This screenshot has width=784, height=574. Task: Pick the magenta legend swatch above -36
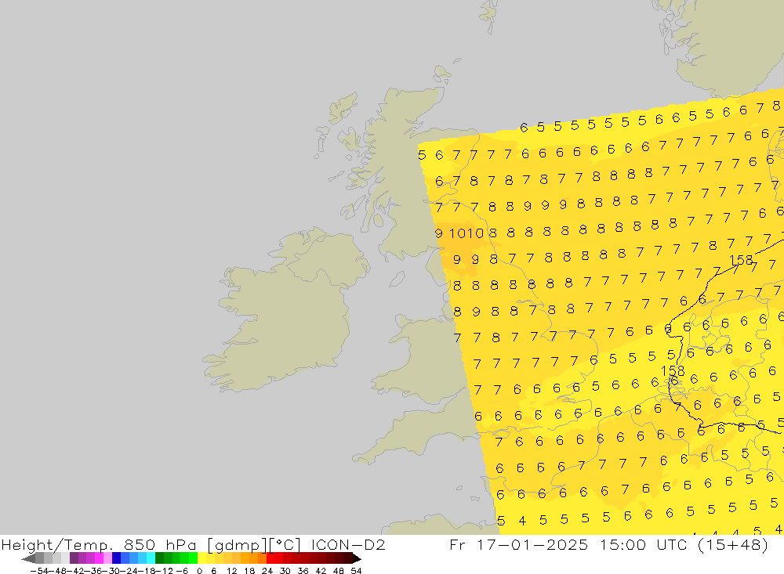[x=100, y=558]
